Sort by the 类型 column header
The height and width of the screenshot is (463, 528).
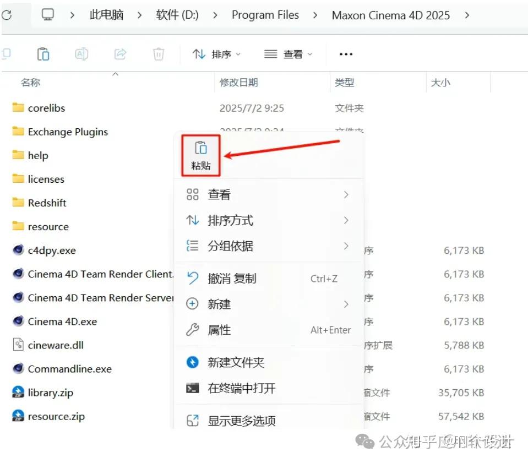pyautogui.click(x=344, y=82)
